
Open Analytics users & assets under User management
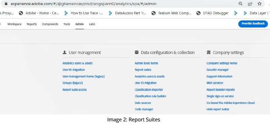78,63
